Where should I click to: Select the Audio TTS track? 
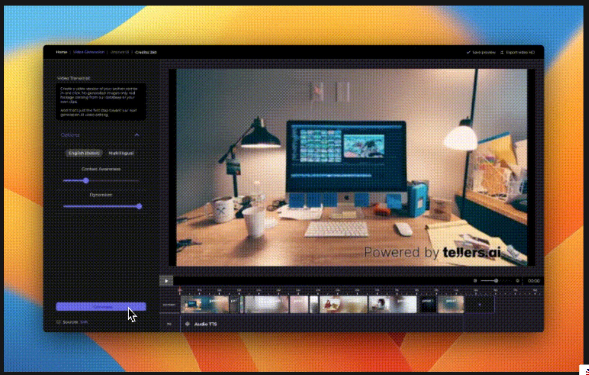click(x=322, y=324)
